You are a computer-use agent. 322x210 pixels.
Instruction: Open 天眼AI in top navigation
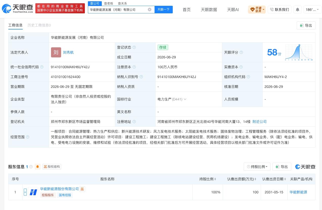point(233,10)
